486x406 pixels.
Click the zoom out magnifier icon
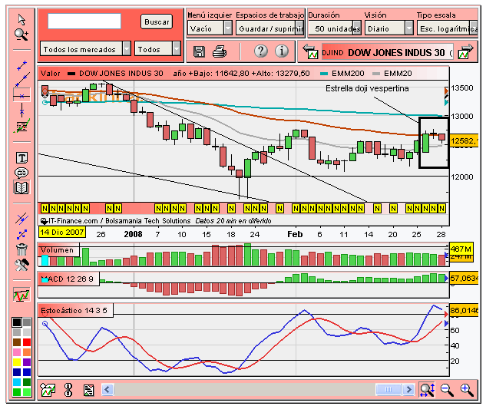[x=447, y=390]
